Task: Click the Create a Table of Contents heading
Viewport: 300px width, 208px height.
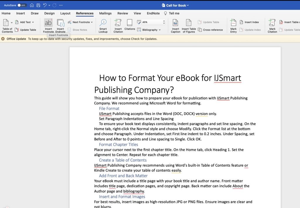Action: click(x=123, y=160)
